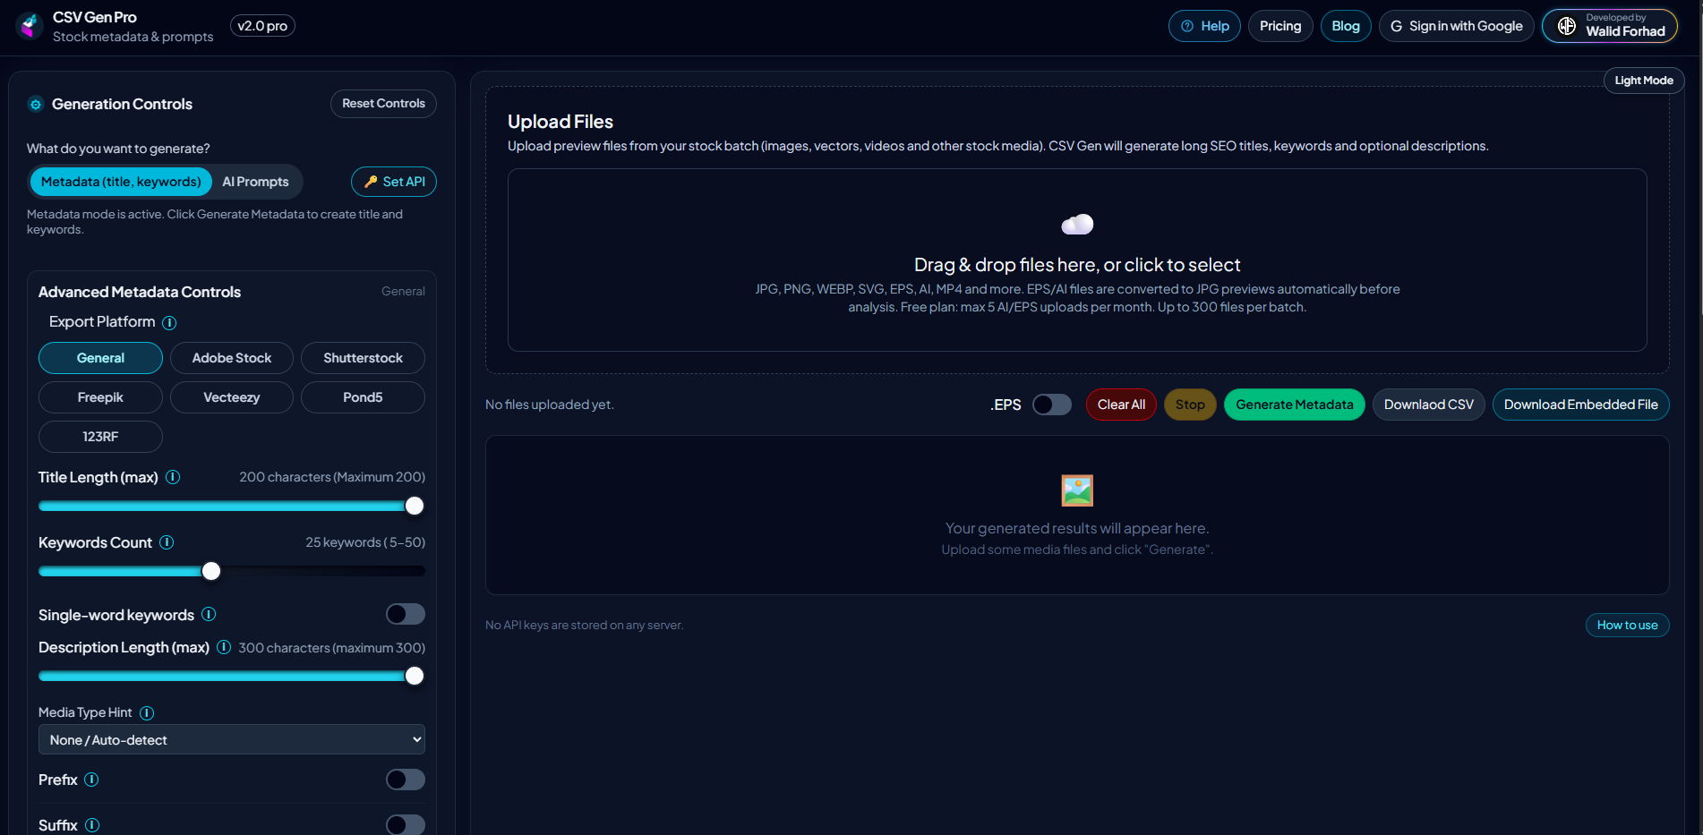Open Help via the question mark icon
This screenshot has width=1703, height=835.
click(1186, 26)
